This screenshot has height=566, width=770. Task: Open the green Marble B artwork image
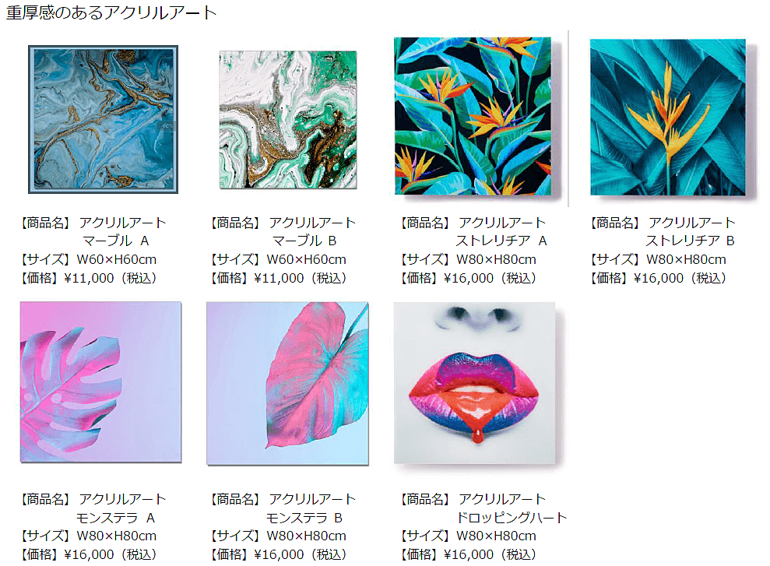pos(288,120)
